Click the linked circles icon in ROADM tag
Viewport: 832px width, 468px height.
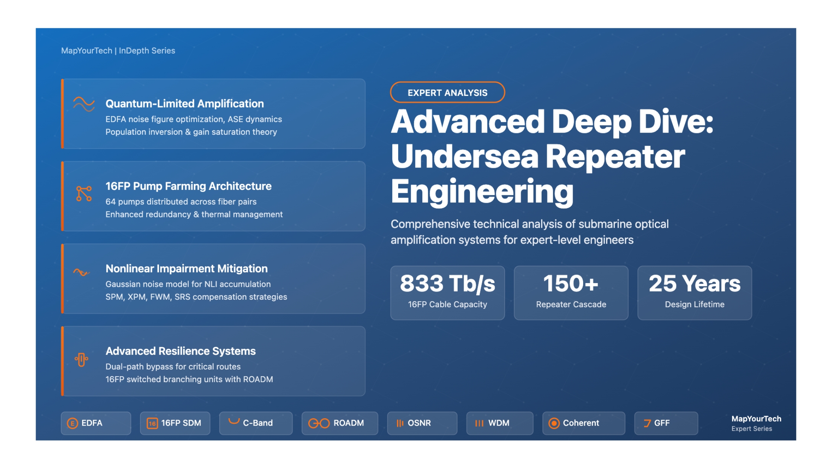coord(319,423)
